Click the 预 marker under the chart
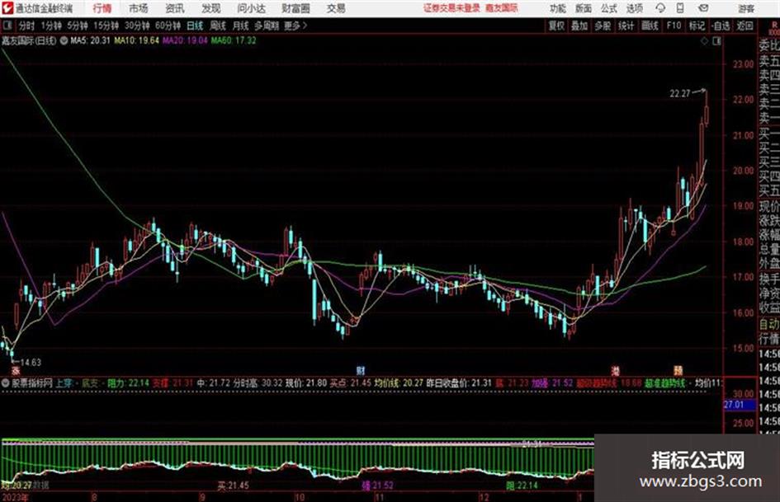Image resolution: width=780 pixels, height=502 pixels. coord(678,370)
